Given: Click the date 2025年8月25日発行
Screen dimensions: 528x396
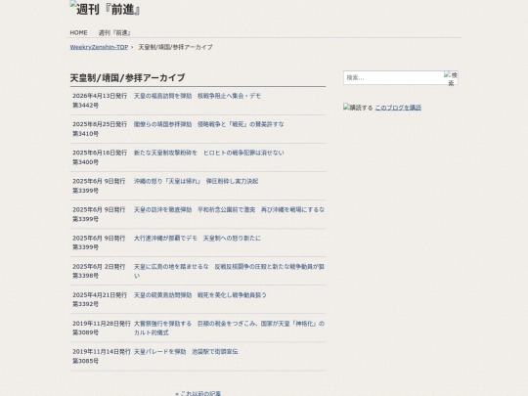Looking at the screenshot, I should click(x=100, y=124).
